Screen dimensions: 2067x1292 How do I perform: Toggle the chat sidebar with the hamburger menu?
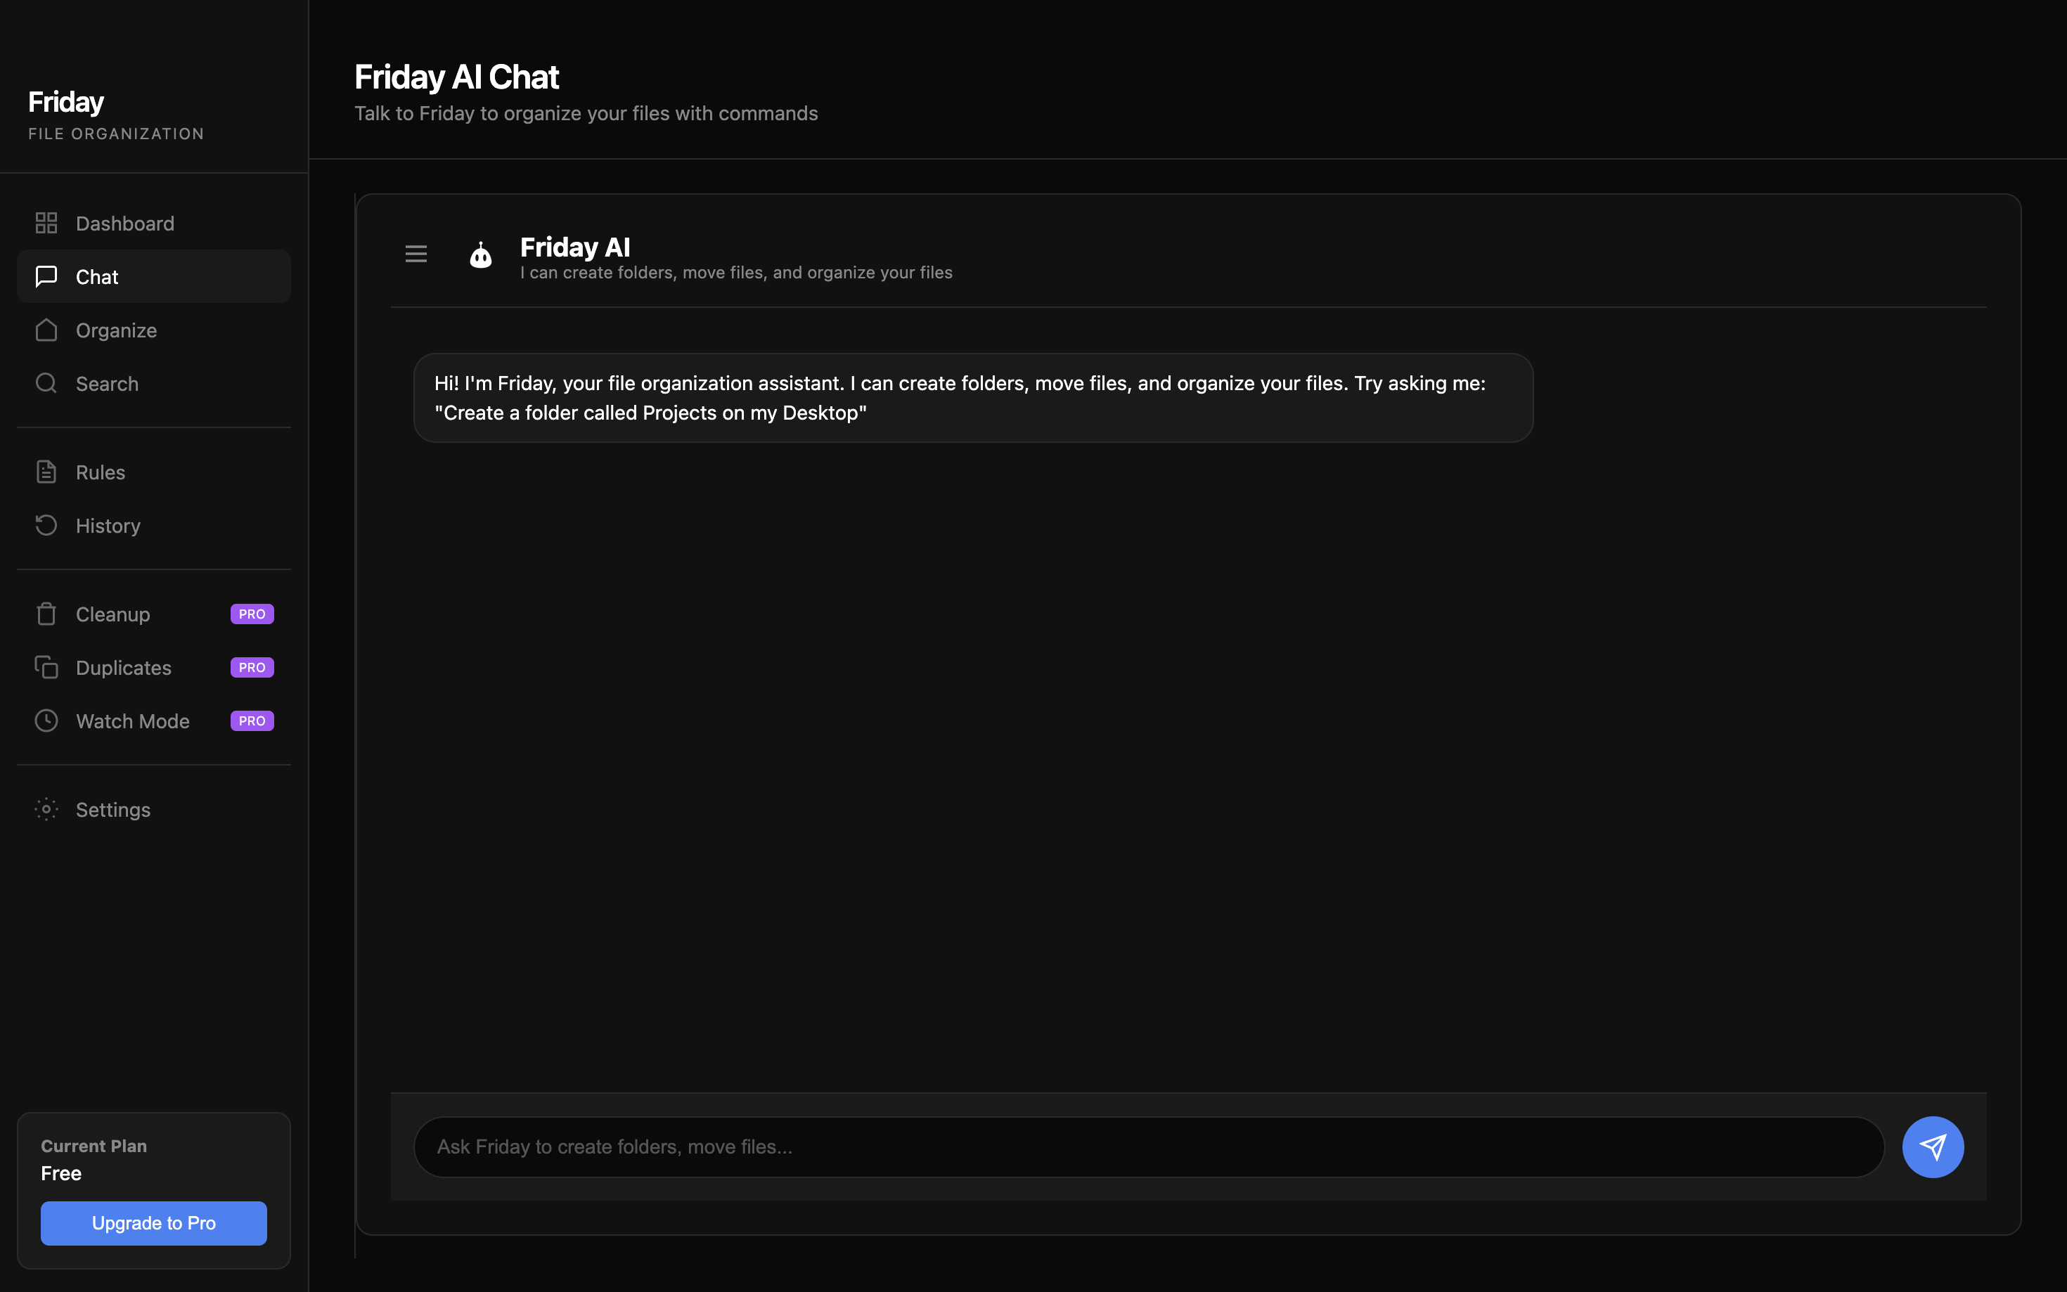[416, 254]
